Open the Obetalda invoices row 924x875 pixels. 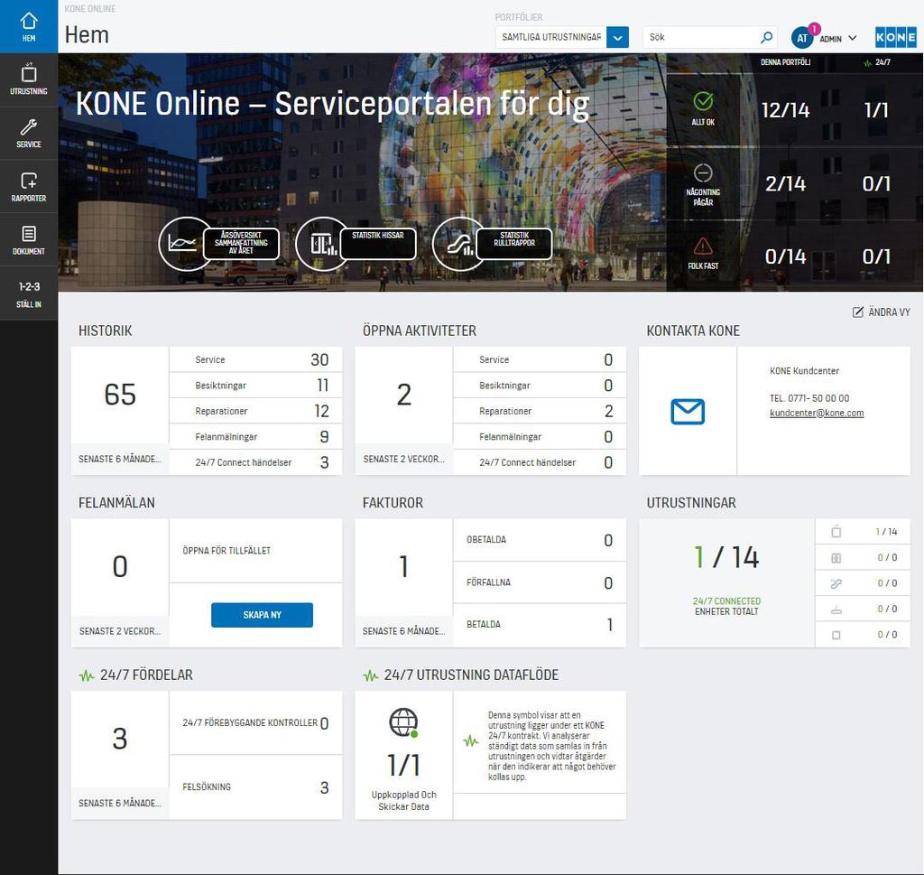[540, 540]
